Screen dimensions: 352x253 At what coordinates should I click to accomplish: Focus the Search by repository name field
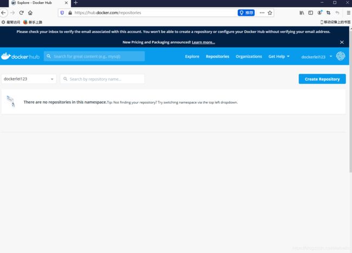pos(102,79)
